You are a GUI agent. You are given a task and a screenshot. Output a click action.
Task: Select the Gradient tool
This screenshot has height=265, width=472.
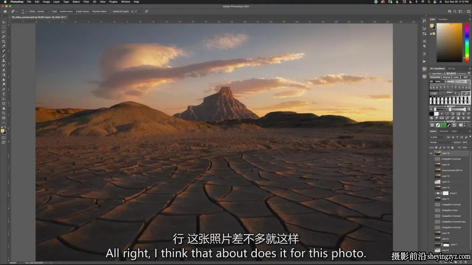click(4, 75)
